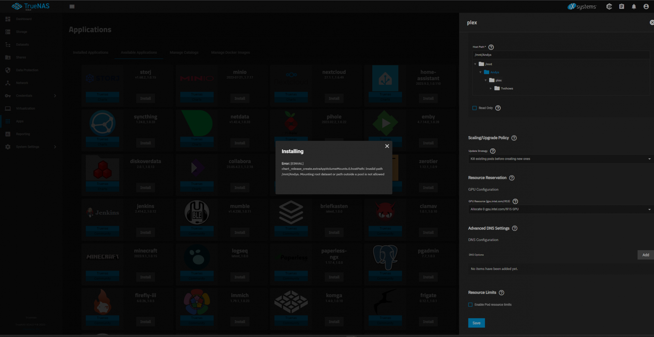
Task: Click the Host Path input field
Action: click(561, 55)
